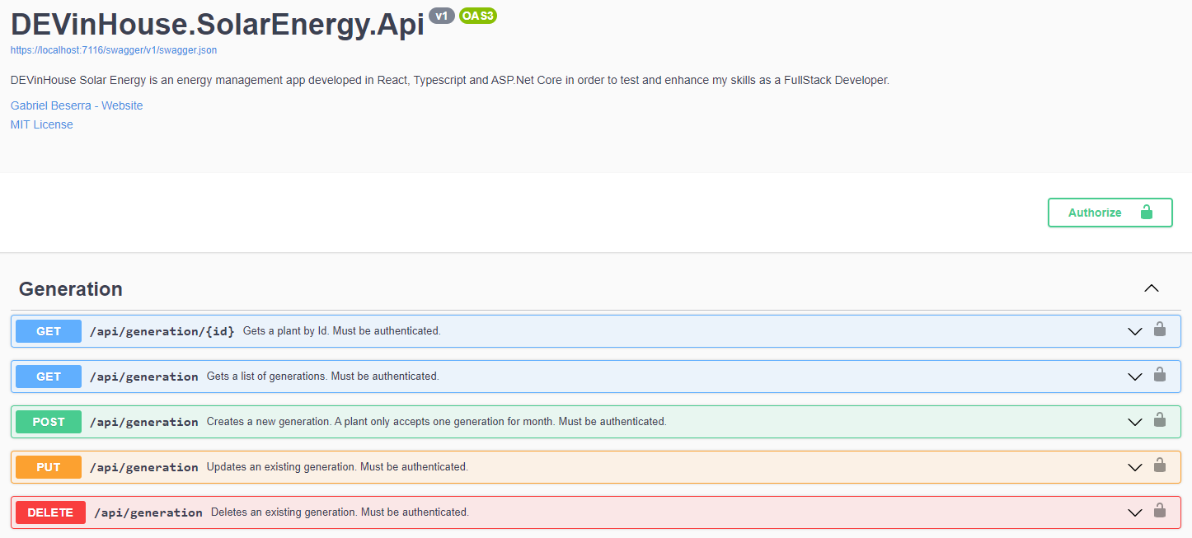Image resolution: width=1192 pixels, height=538 pixels.
Task: Expand the GET /api/generation list endpoint chevron
Action: click(x=1134, y=376)
